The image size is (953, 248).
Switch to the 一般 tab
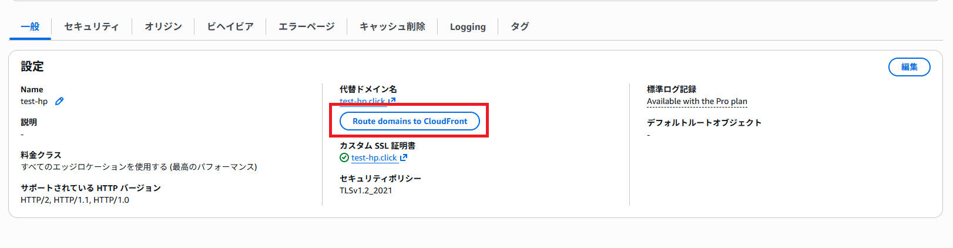[x=30, y=26]
